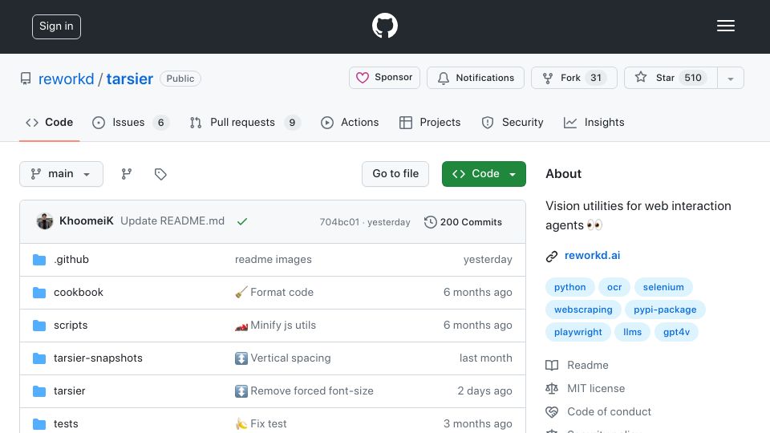
Task: Open KhoomeiK's profile link
Action: (87, 221)
